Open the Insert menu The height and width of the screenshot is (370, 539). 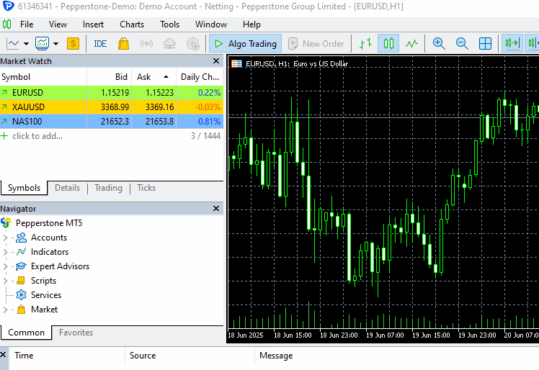93,24
